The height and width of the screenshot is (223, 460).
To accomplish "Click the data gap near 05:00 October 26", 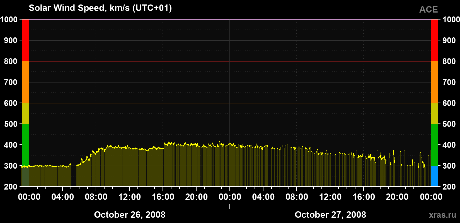I will (74, 176).
